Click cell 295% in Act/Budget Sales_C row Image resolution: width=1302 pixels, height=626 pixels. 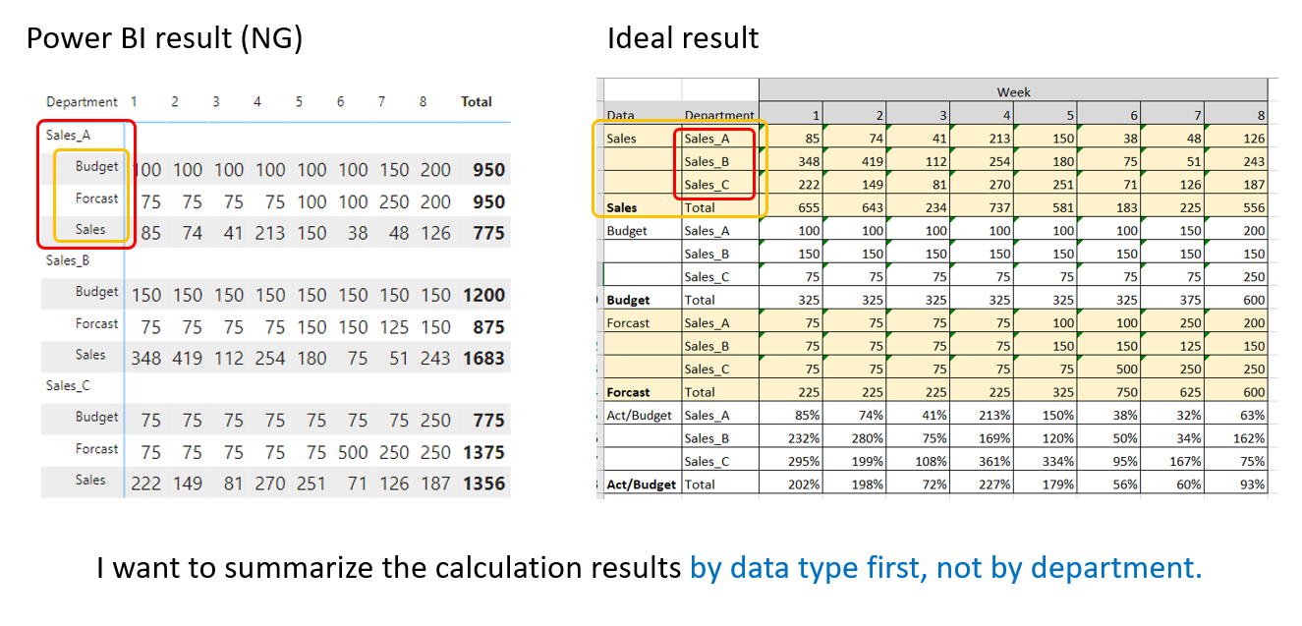pos(791,461)
